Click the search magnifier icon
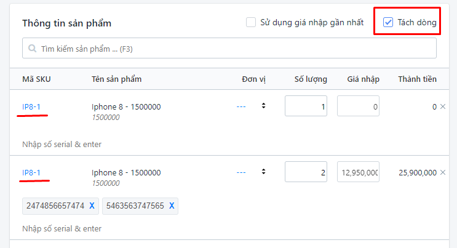457x248 pixels. tap(32, 48)
